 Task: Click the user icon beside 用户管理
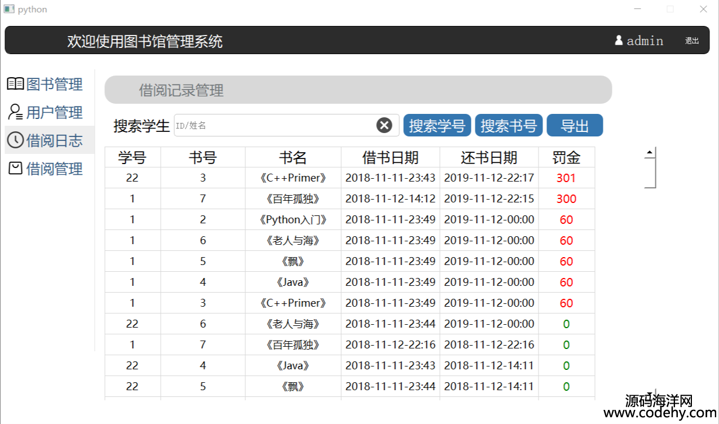15,112
